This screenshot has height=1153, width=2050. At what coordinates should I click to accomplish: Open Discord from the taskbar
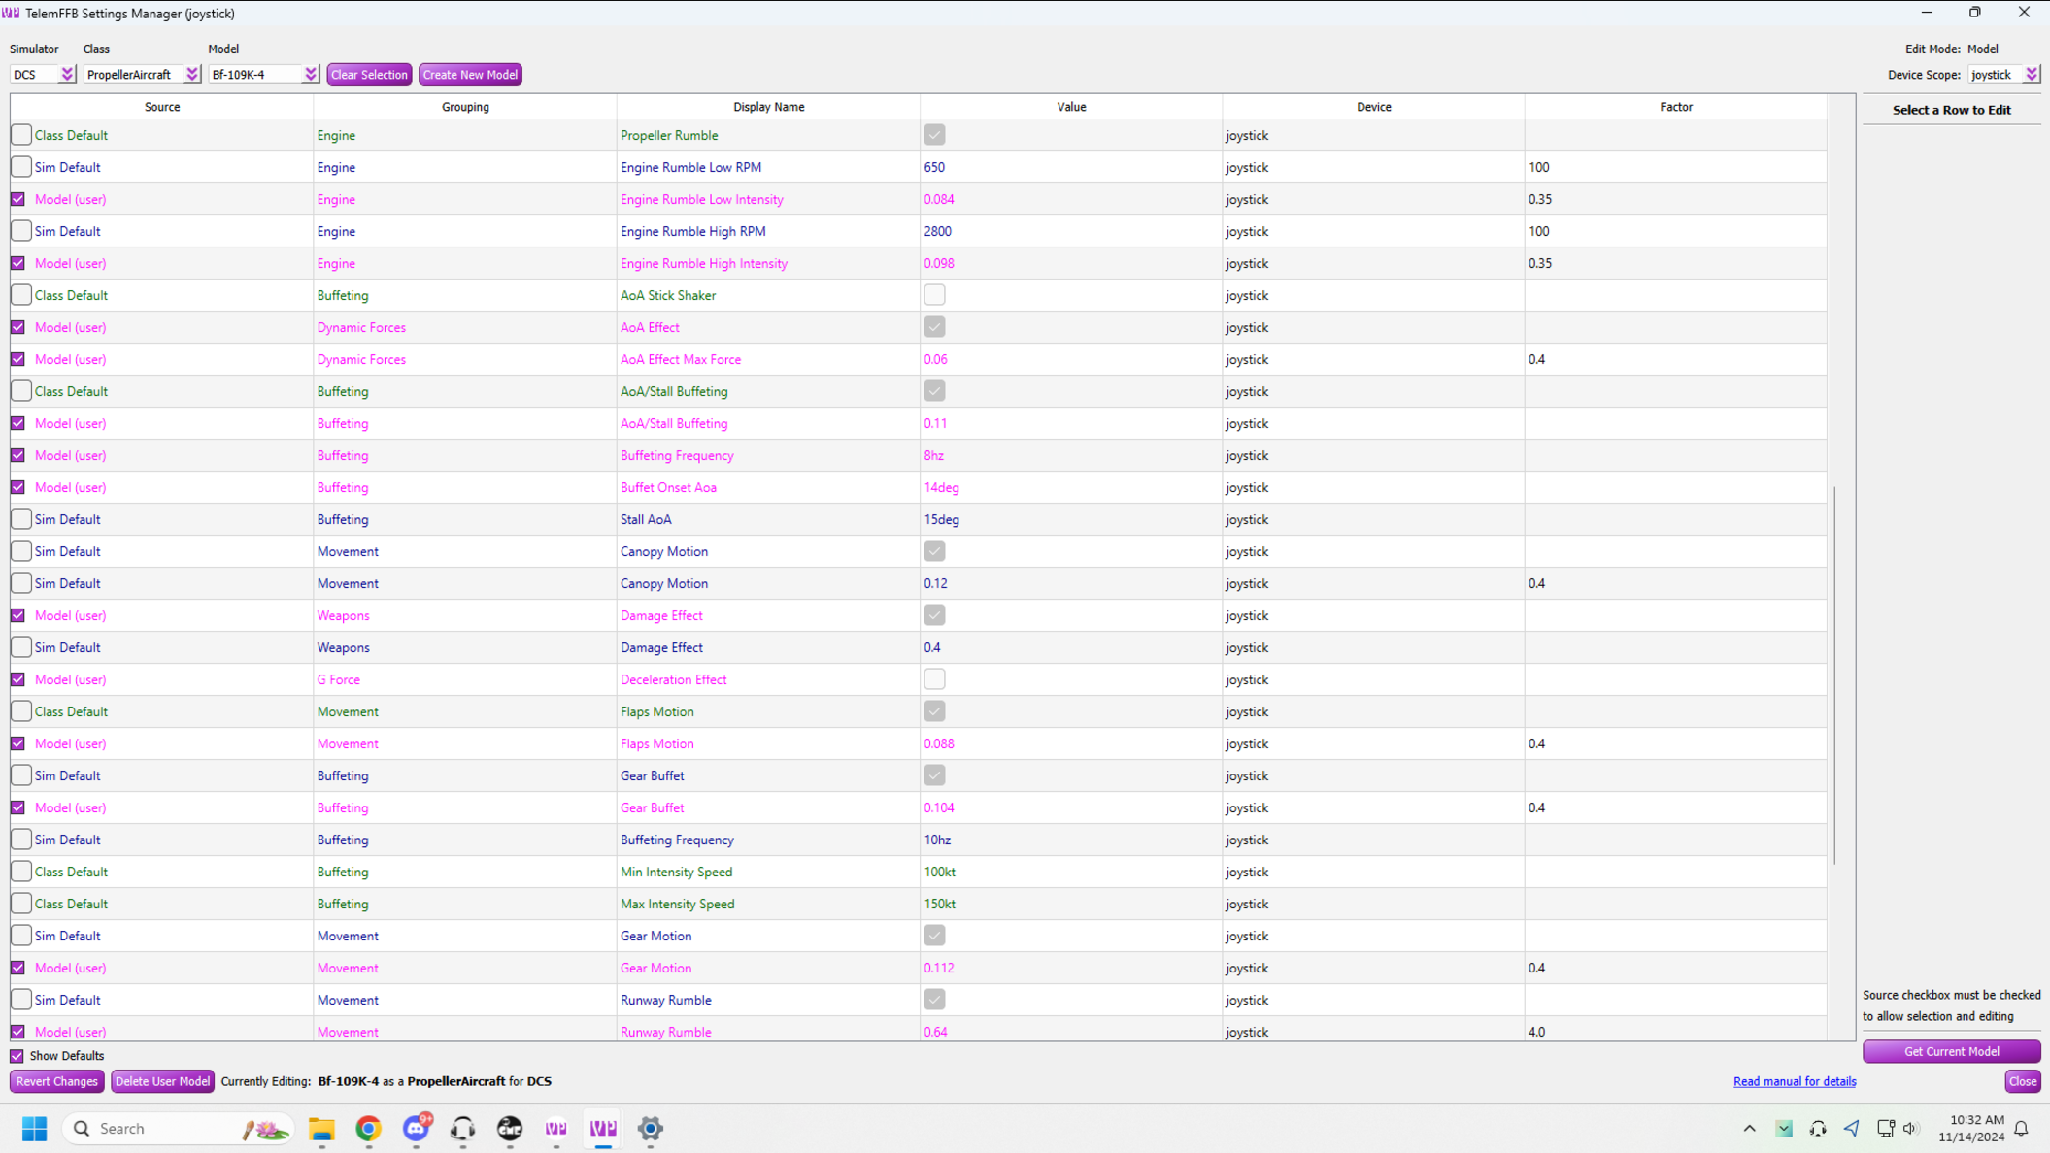coord(416,1128)
